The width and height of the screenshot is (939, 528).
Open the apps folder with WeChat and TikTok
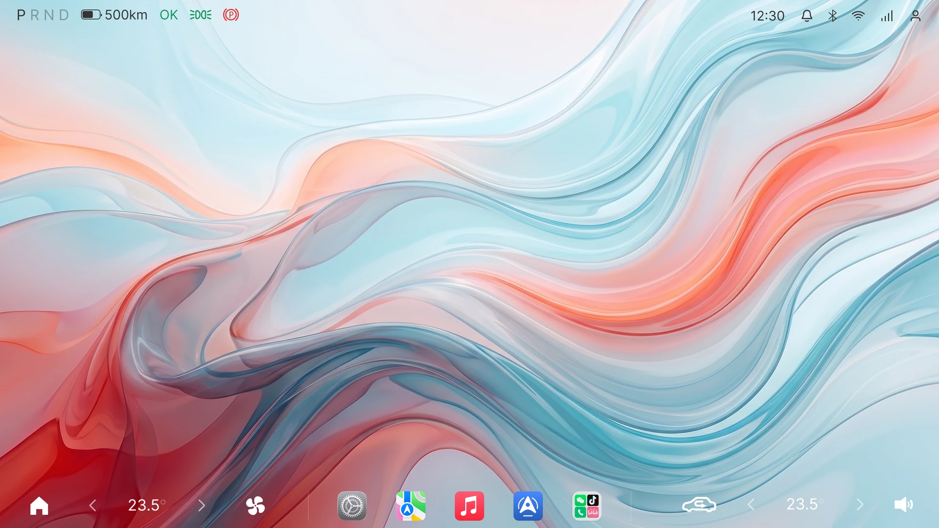coord(587,506)
